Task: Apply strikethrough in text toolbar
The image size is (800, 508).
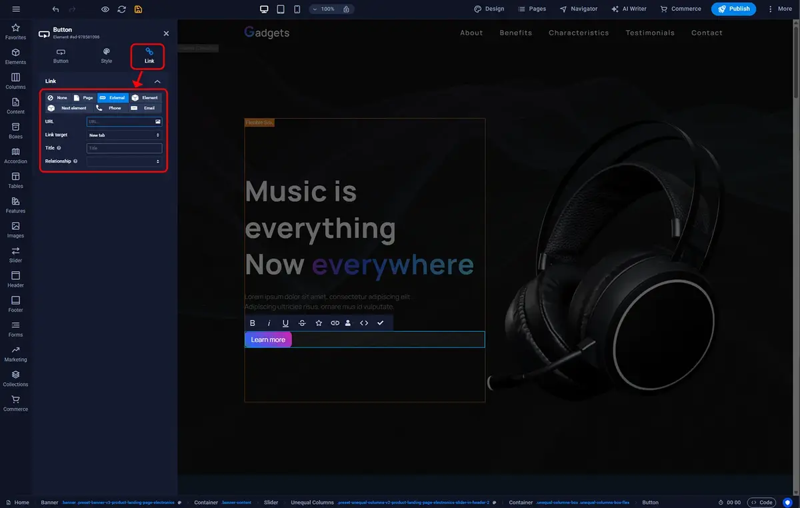Action: (x=302, y=323)
